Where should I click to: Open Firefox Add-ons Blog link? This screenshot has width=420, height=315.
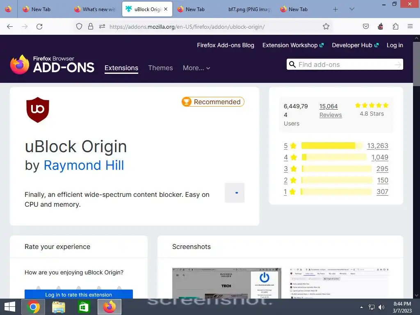tap(226, 45)
